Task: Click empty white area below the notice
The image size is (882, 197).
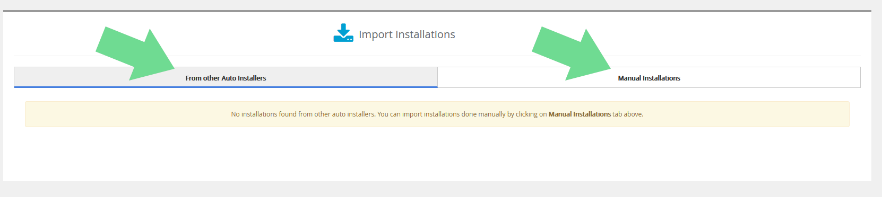Action: pyautogui.click(x=437, y=154)
